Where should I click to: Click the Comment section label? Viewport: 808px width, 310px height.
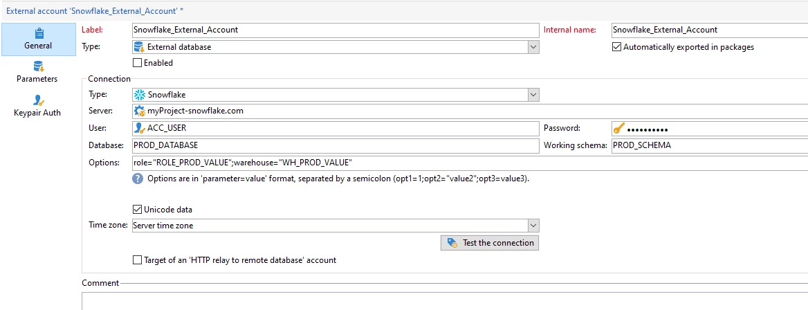100,283
